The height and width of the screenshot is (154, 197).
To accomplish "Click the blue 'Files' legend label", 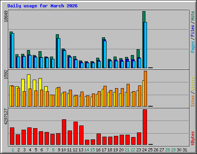I will click(x=193, y=30).
